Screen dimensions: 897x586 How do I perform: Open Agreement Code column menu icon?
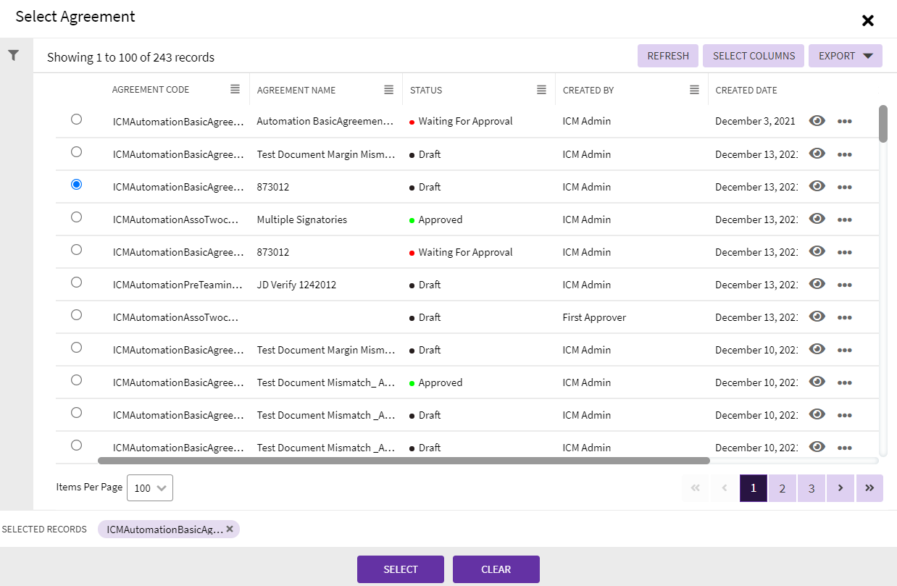(x=235, y=89)
